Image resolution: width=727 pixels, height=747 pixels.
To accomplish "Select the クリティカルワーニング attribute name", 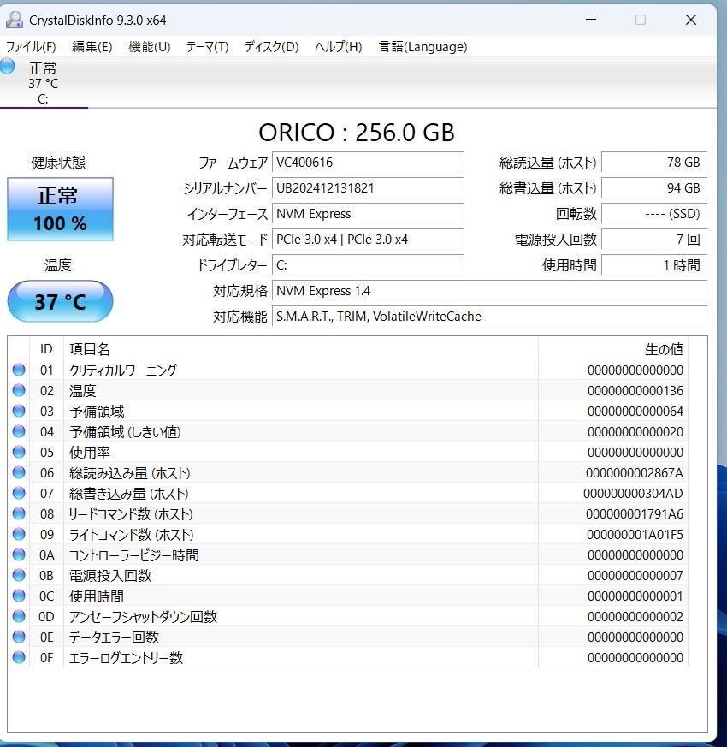I will [123, 371].
